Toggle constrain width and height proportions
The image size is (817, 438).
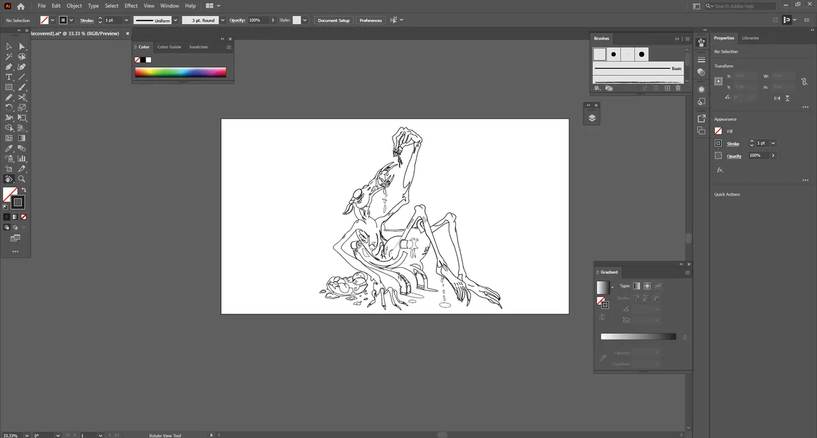[x=804, y=82]
